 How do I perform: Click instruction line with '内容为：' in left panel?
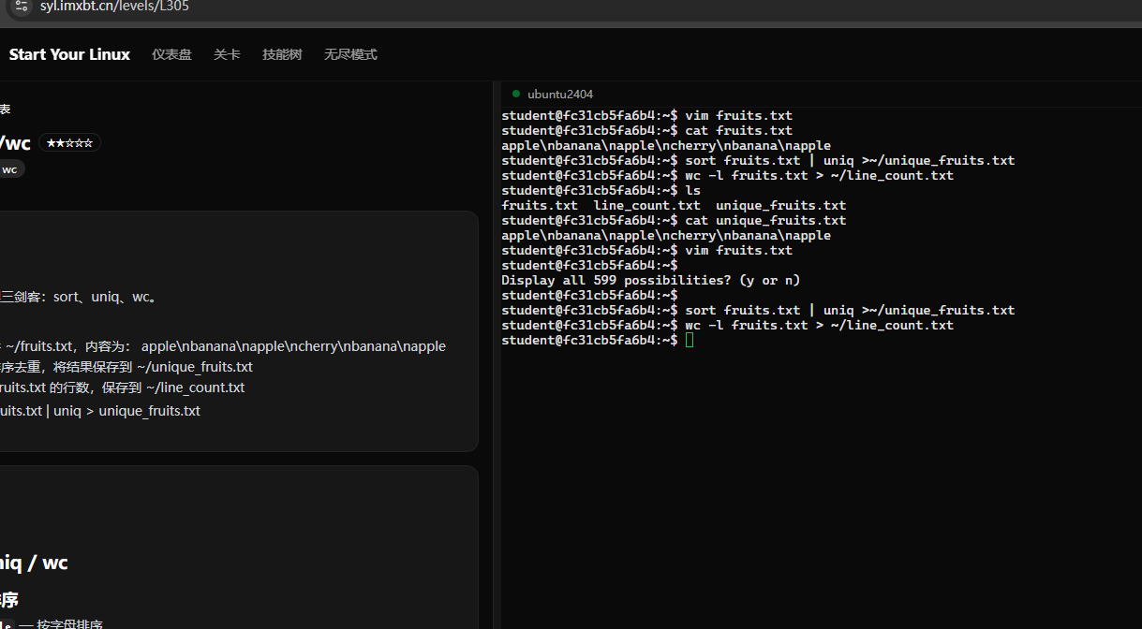pyautogui.click(x=223, y=345)
